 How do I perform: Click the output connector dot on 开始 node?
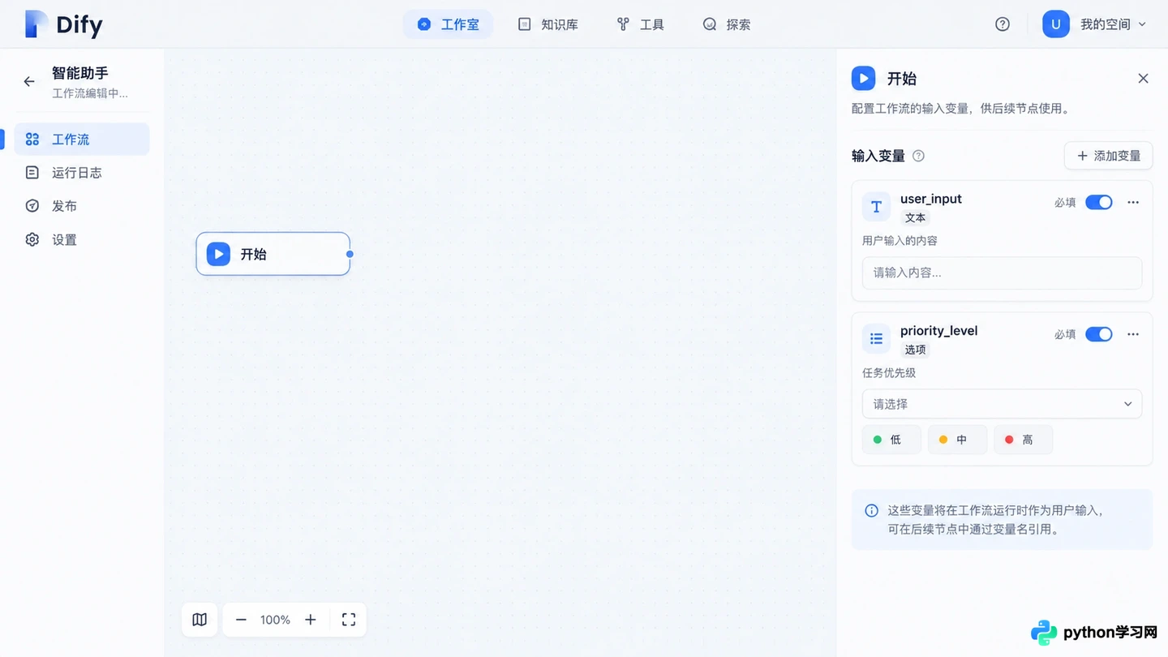350,254
